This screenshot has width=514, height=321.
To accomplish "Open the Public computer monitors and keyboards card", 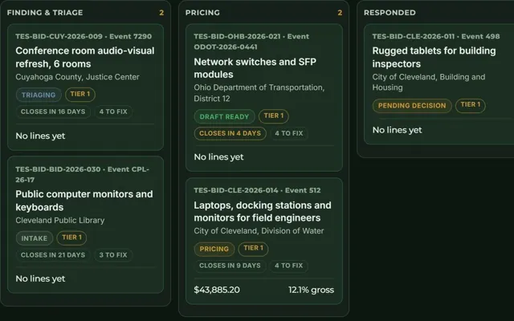I will click(86, 225).
